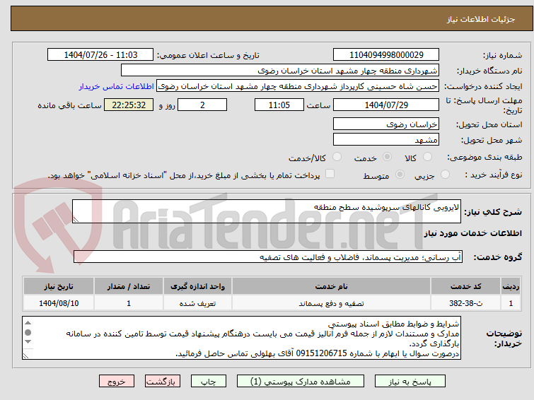
Task: Click the گروه خدمت service group field
Action: pyautogui.click(x=267, y=257)
